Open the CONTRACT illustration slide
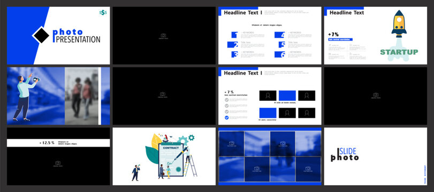This screenshot has width=434, height=192. pyautogui.click(x=164, y=156)
